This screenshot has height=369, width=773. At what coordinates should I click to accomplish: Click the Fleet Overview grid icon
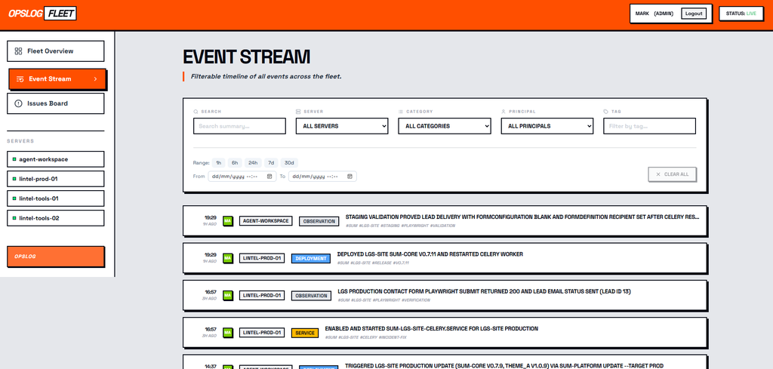pyautogui.click(x=18, y=51)
